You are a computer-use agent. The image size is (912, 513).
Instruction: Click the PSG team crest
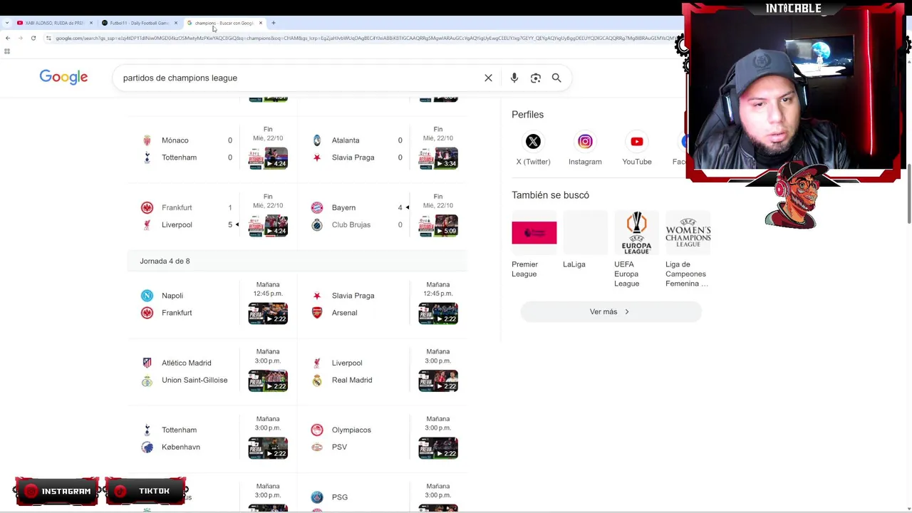click(x=317, y=497)
